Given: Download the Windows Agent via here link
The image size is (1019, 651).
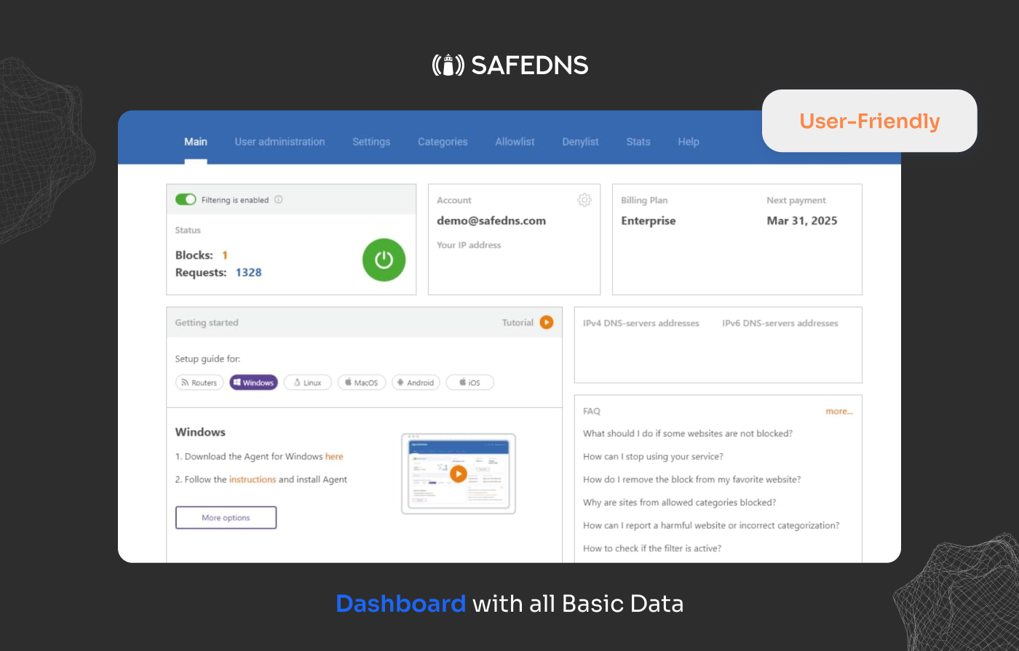Looking at the screenshot, I should pyautogui.click(x=334, y=456).
